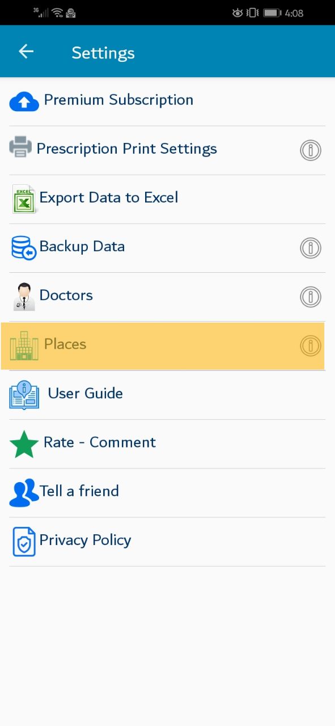Click the green star Rate icon
This screenshot has width=335, height=726.
click(24, 444)
